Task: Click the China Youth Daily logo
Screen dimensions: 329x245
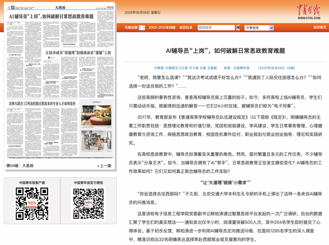Action: [x=308, y=12]
